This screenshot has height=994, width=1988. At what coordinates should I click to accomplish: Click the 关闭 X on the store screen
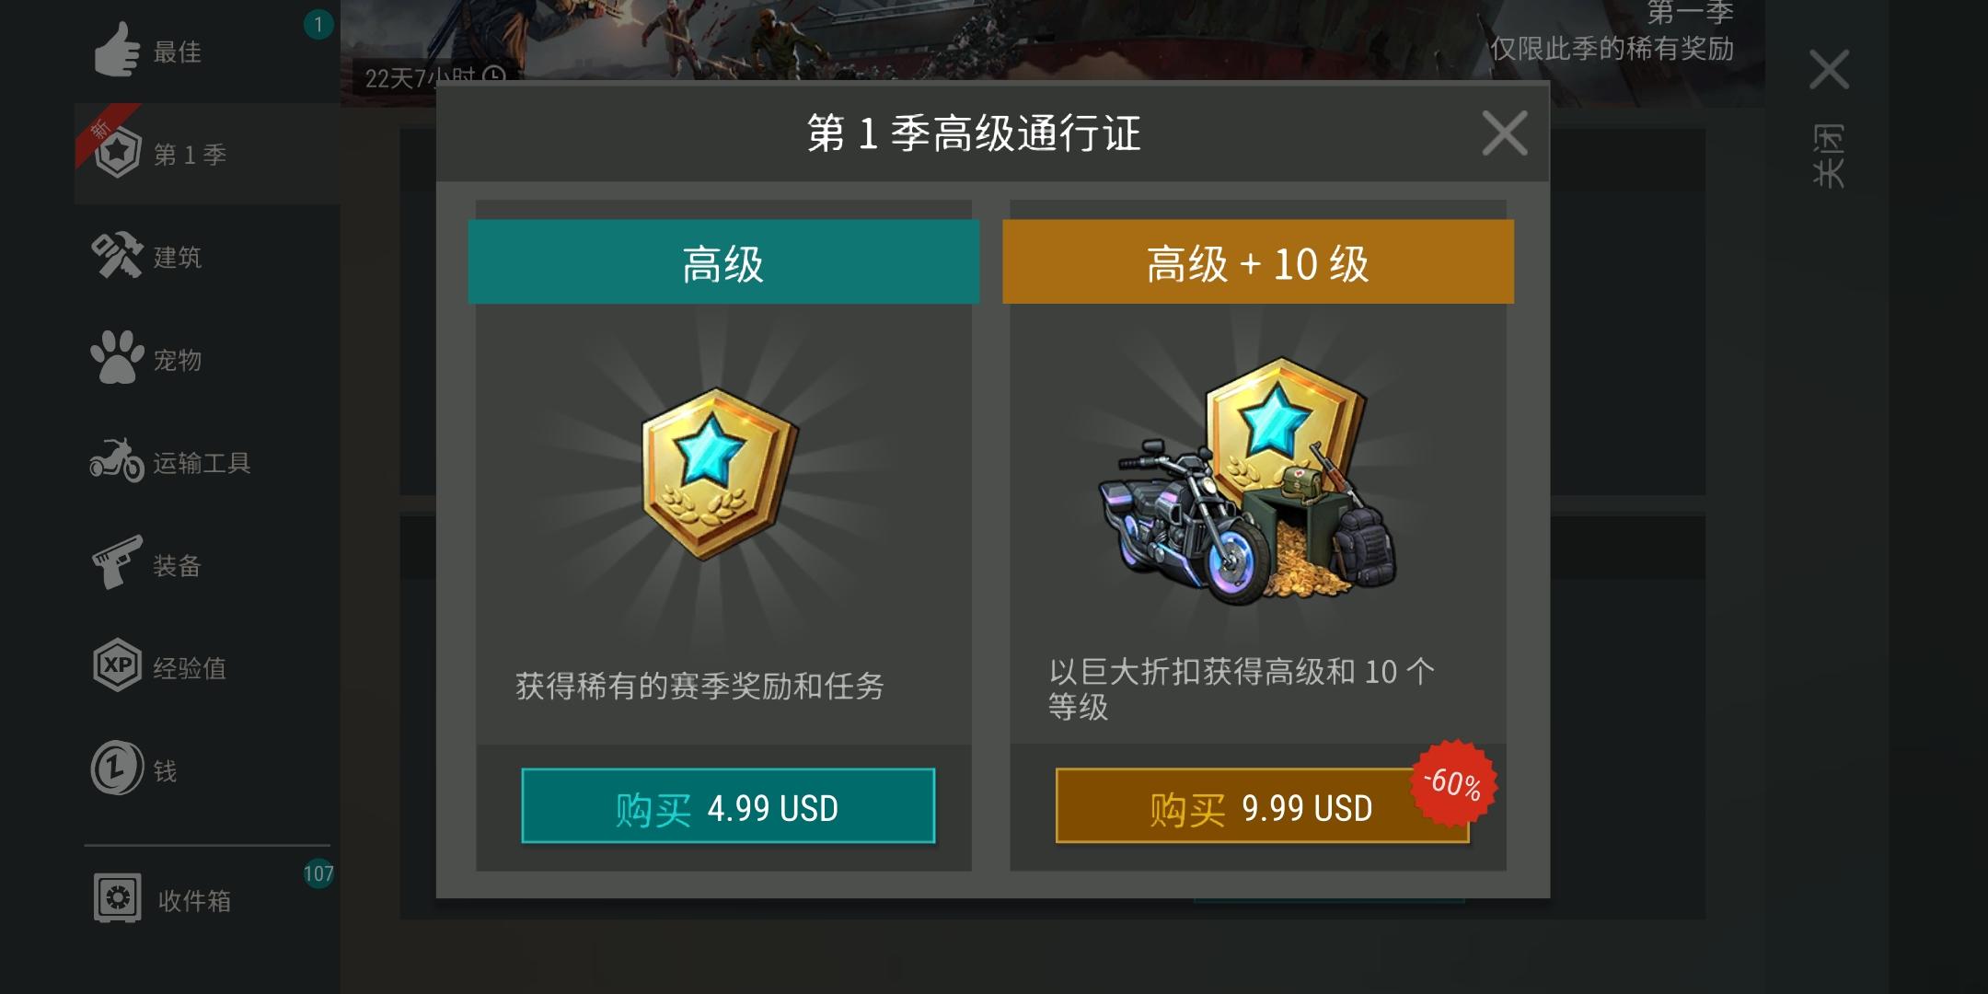(1829, 70)
